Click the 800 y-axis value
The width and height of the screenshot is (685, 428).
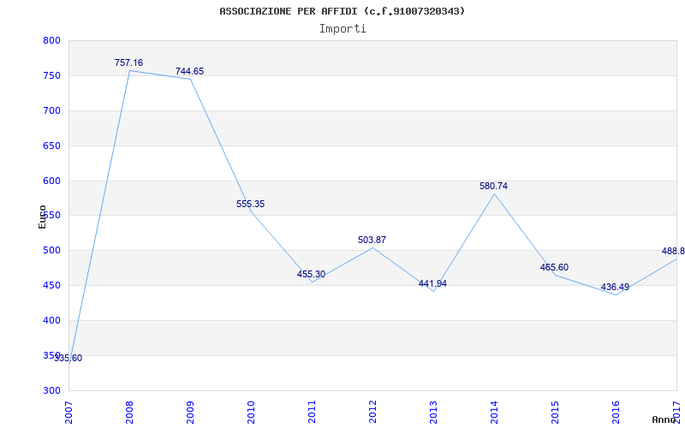coord(51,40)
